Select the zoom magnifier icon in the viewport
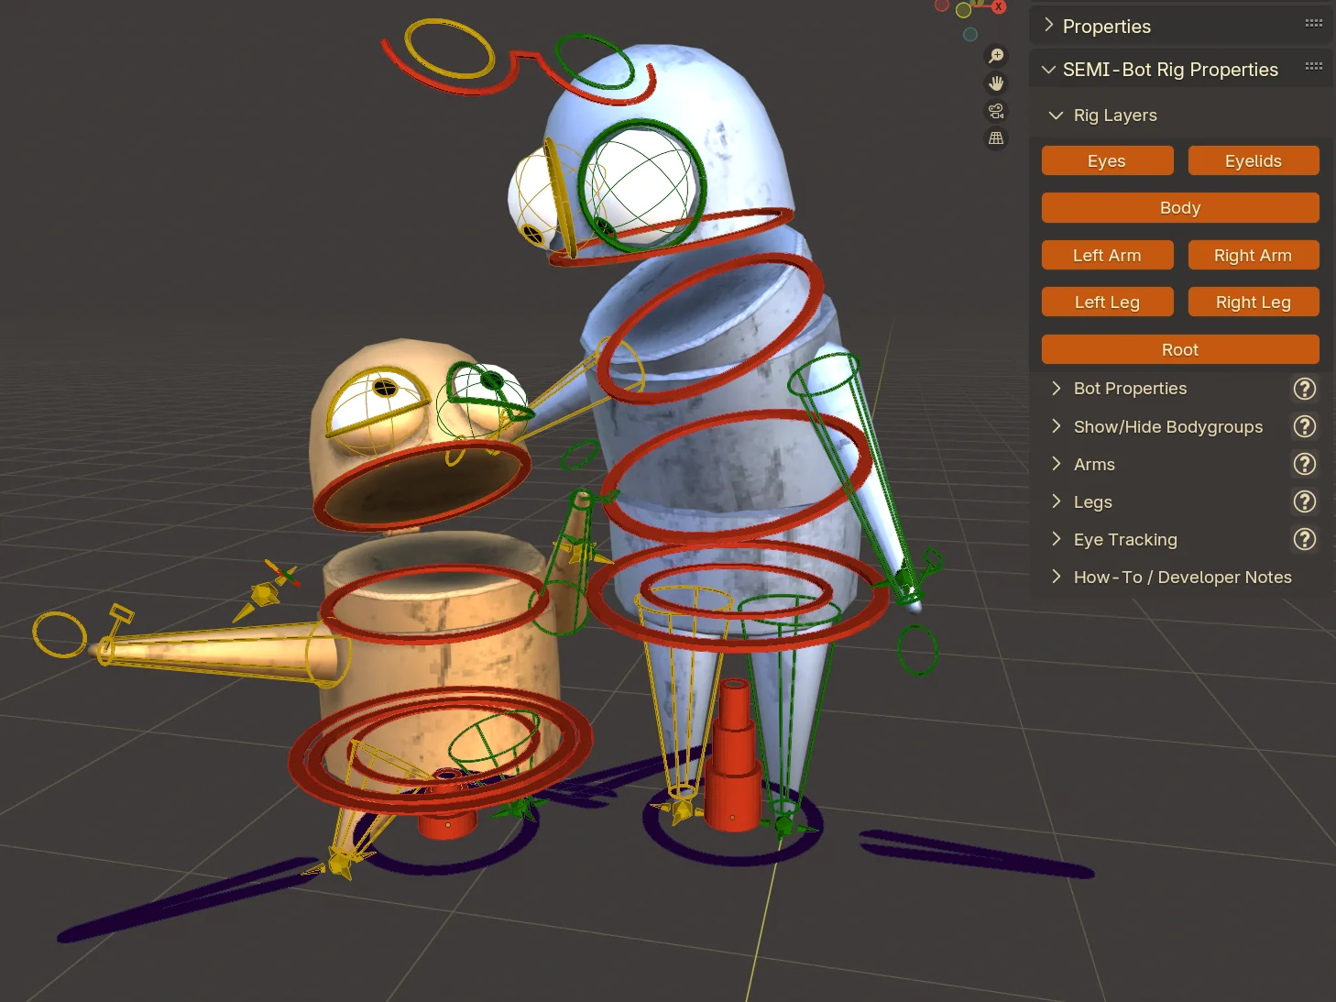Image resolution: width=1336 pixels, height=1002 pixels. pyautogui.click(x=996, y=55)
